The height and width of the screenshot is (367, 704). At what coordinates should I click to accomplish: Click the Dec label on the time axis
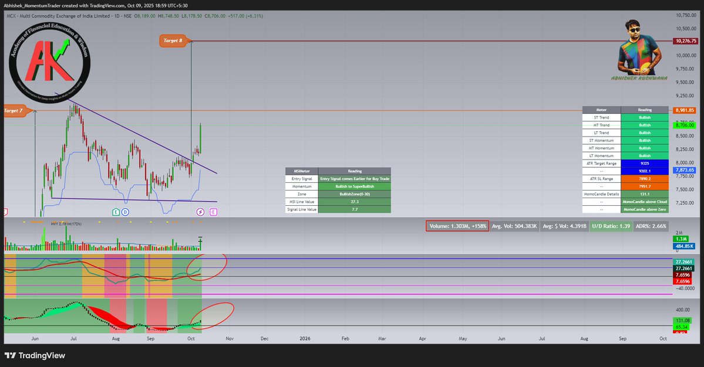pos(264,339)
